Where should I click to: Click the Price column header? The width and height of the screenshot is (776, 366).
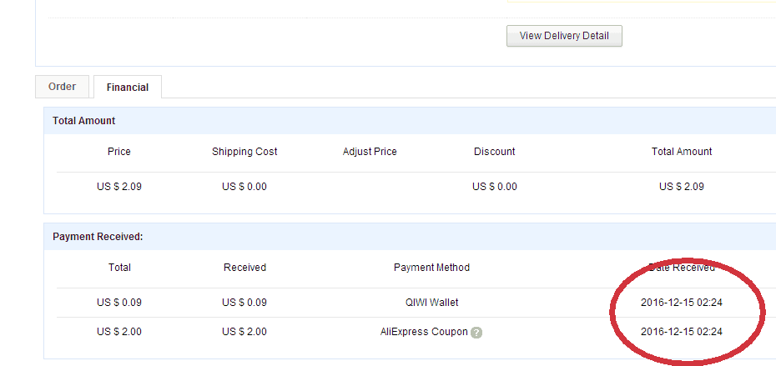(119, 152)
